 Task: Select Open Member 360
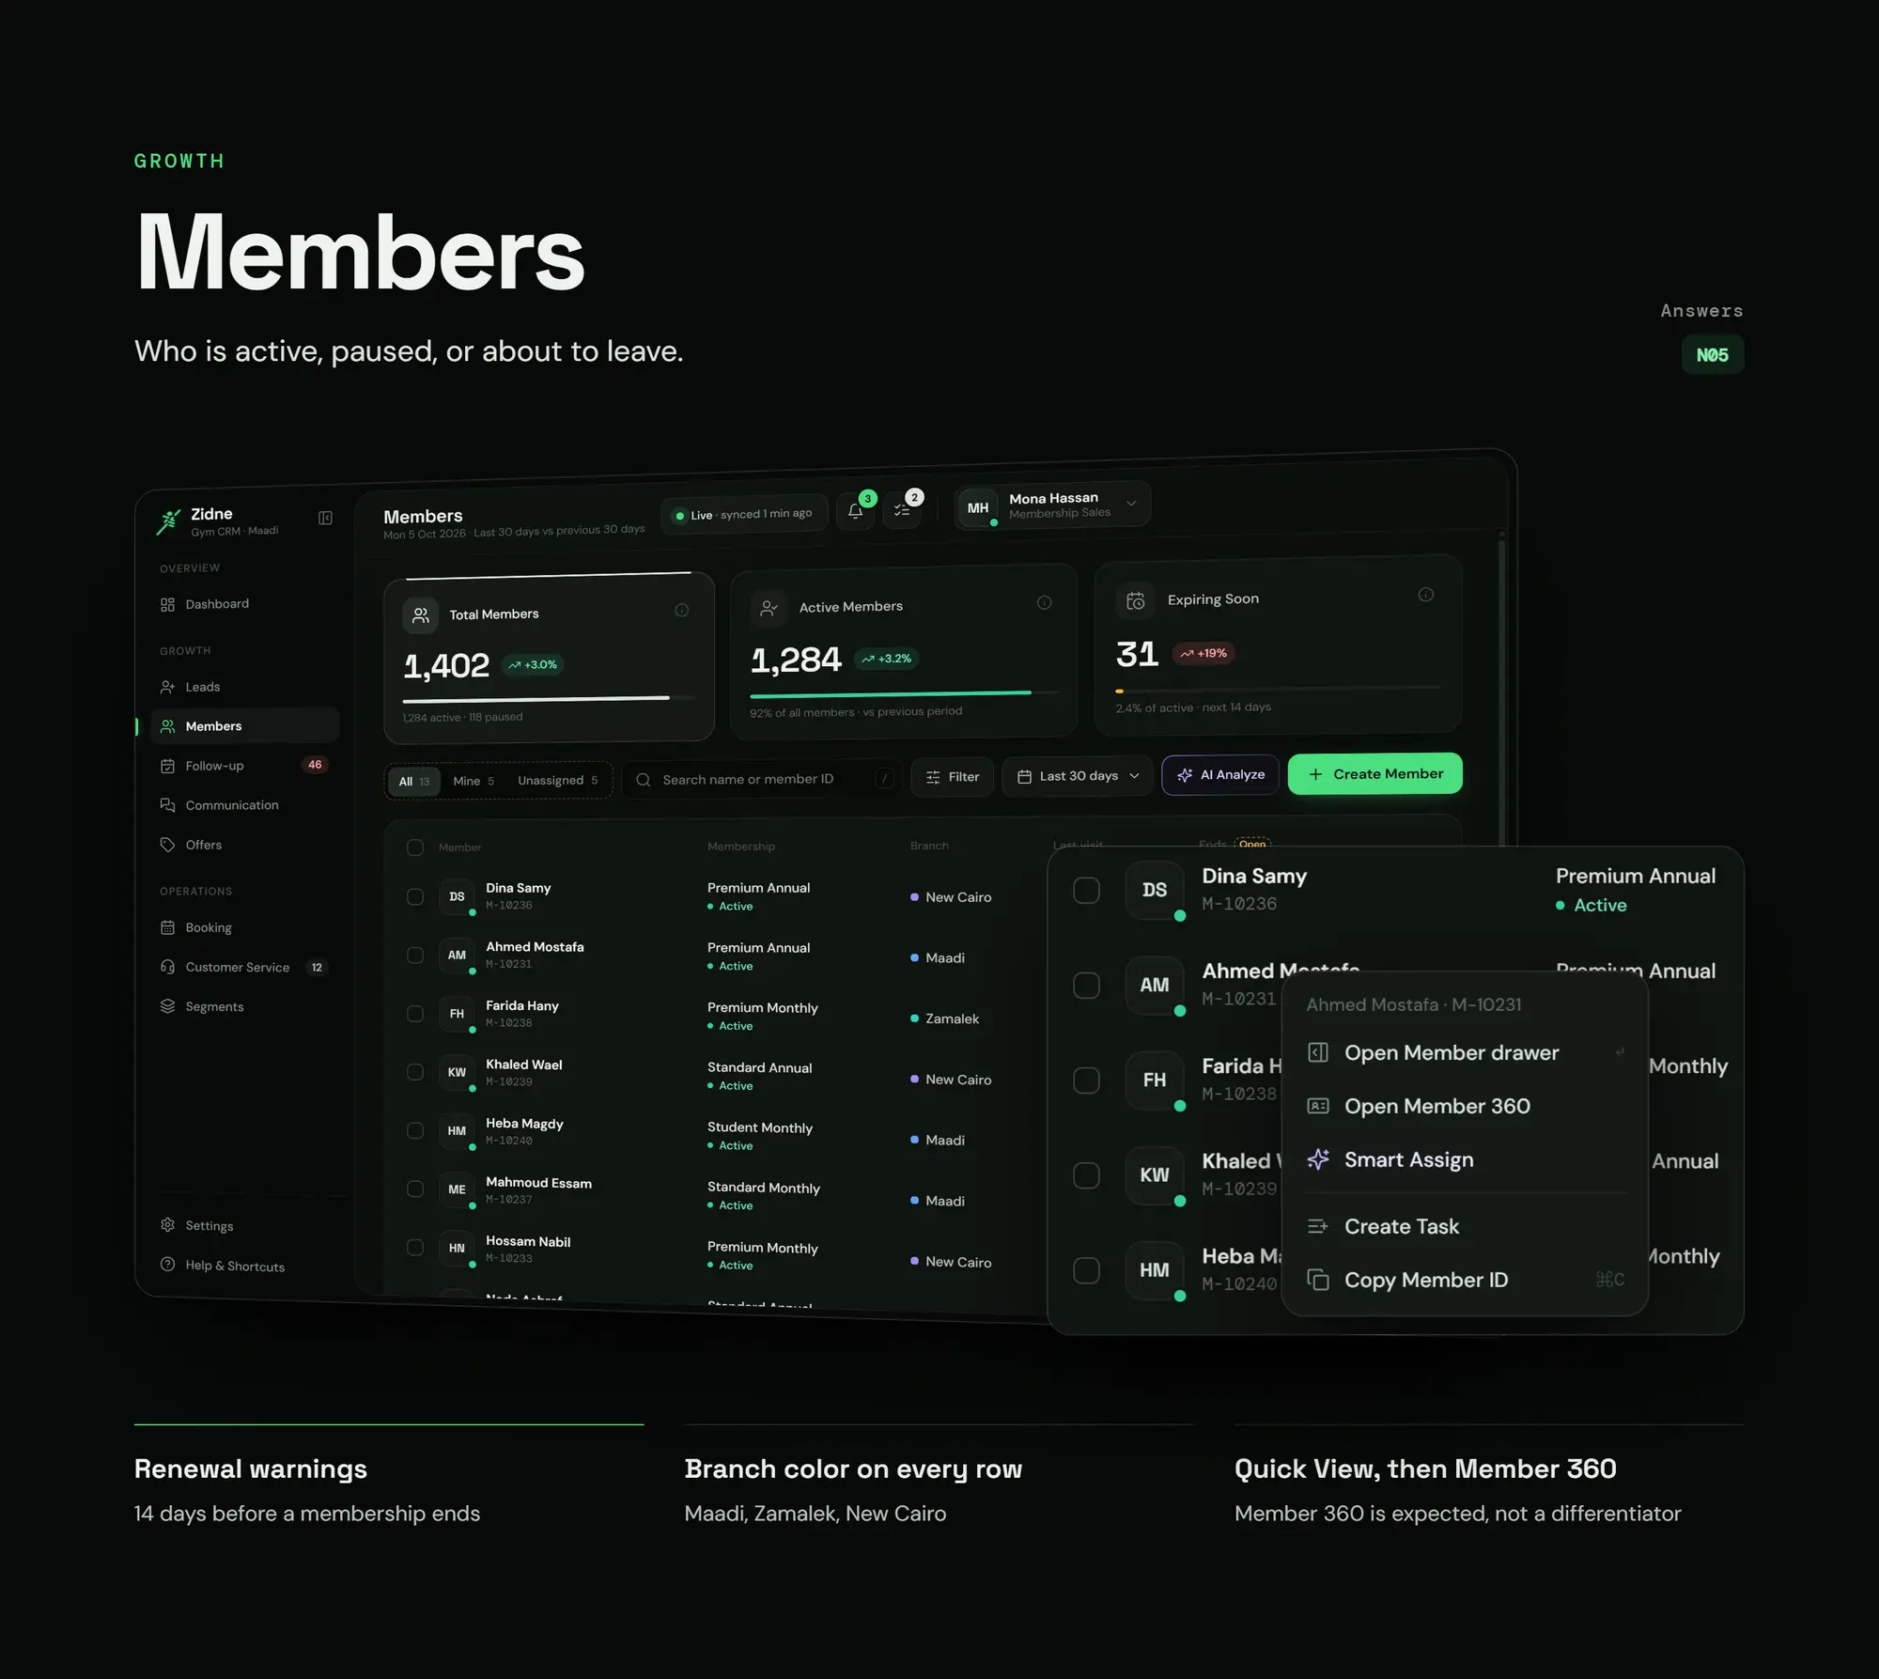tap(1466, 1107)
